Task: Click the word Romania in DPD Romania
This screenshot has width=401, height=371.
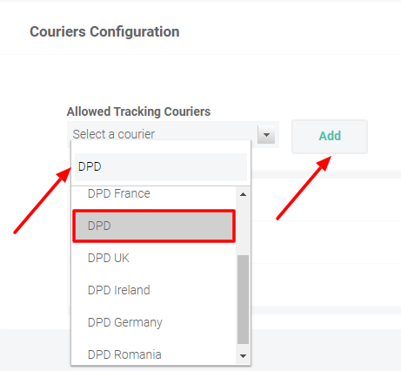Action: [137, 354]
